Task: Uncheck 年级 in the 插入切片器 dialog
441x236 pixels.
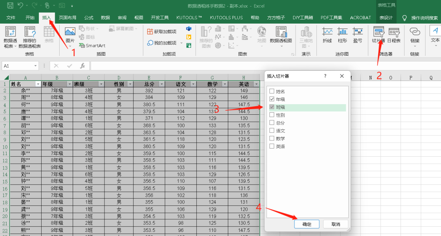Action: (x=272, y=99)
